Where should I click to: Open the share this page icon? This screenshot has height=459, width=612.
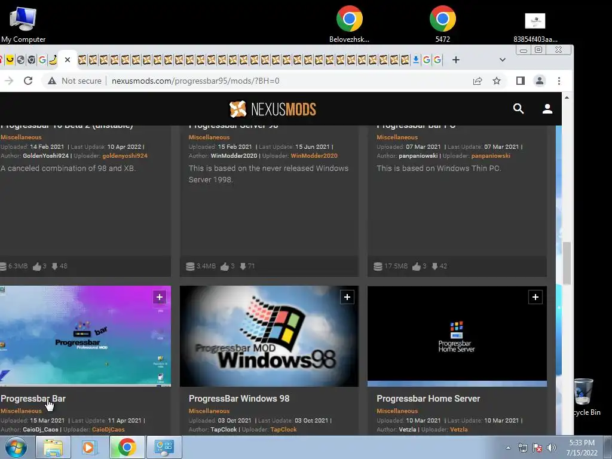tap(478, 81)
